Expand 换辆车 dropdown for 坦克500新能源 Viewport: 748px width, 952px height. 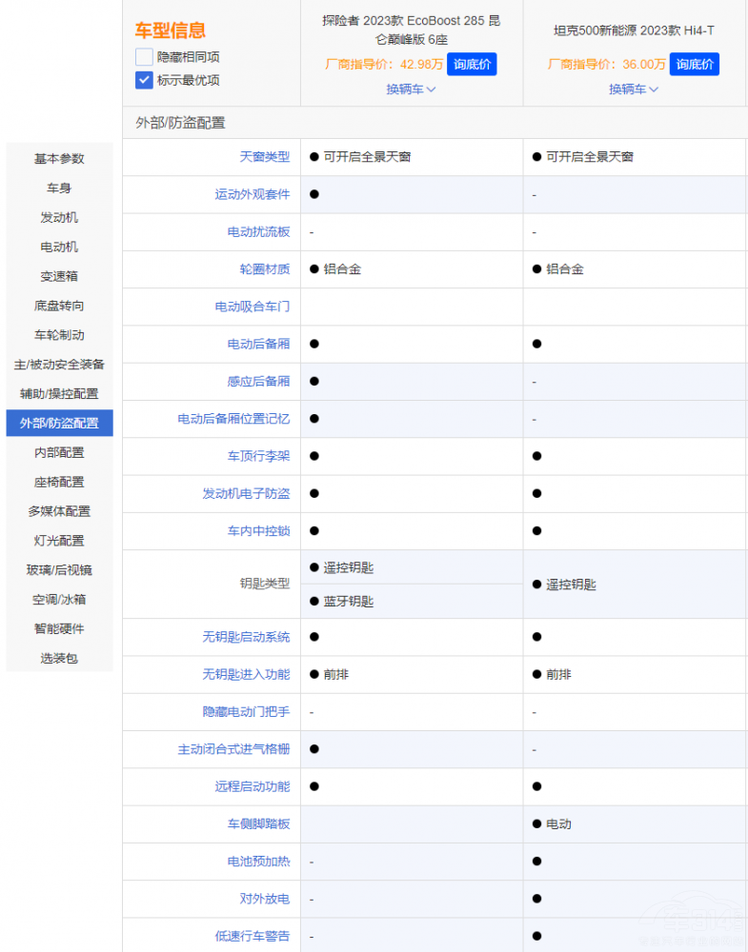634,89
